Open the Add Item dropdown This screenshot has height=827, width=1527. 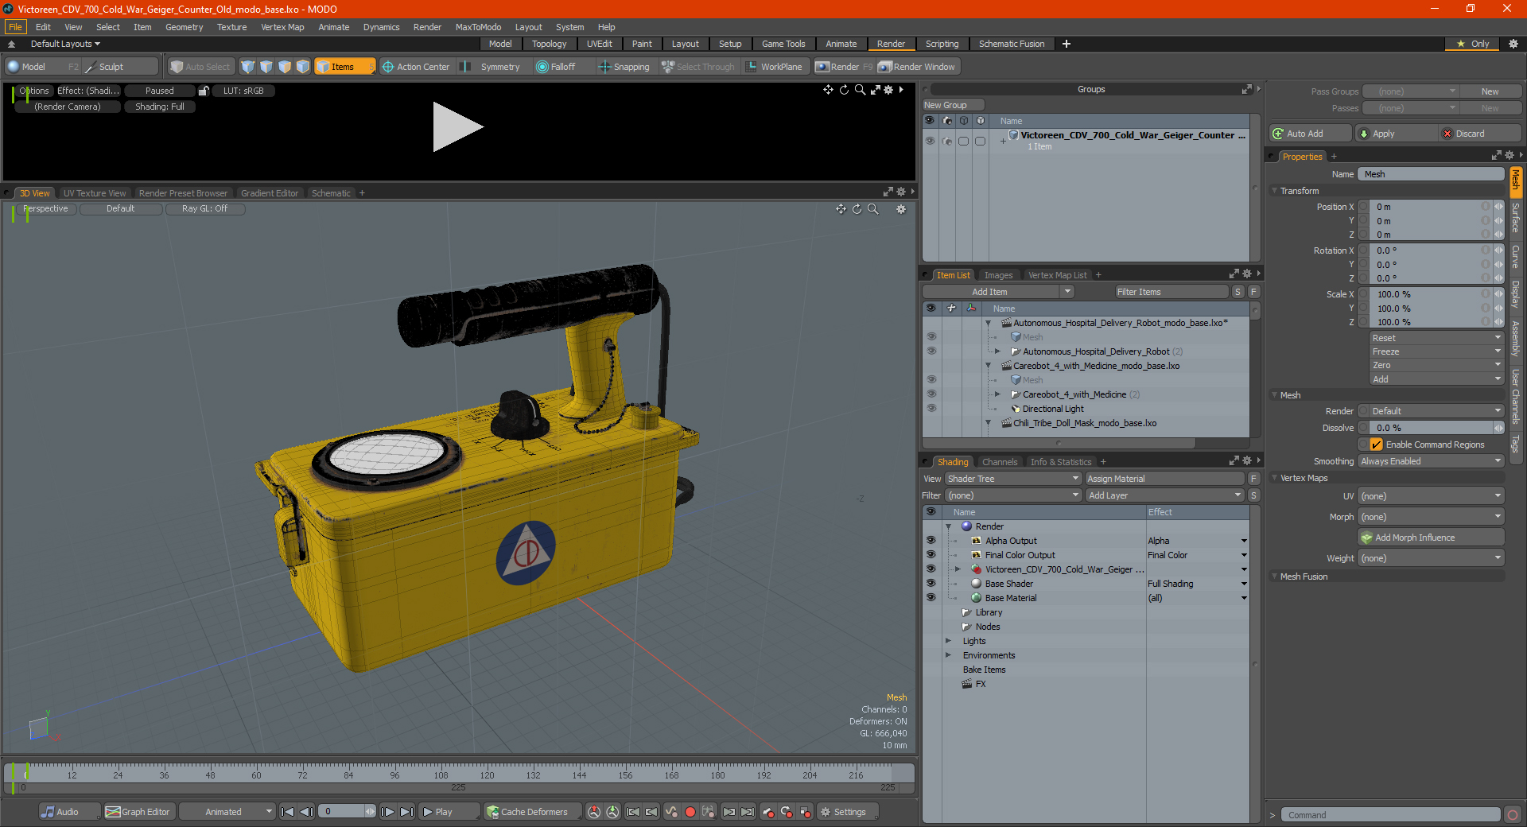coord(999,292)
